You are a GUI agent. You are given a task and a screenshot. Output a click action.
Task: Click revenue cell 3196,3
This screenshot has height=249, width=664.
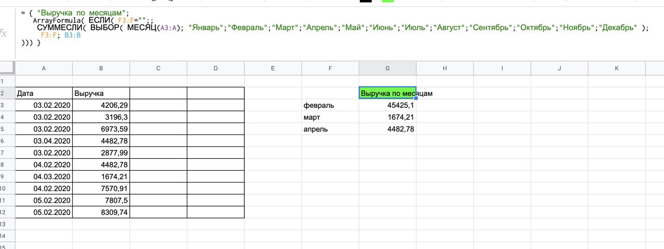pos(101,117)
